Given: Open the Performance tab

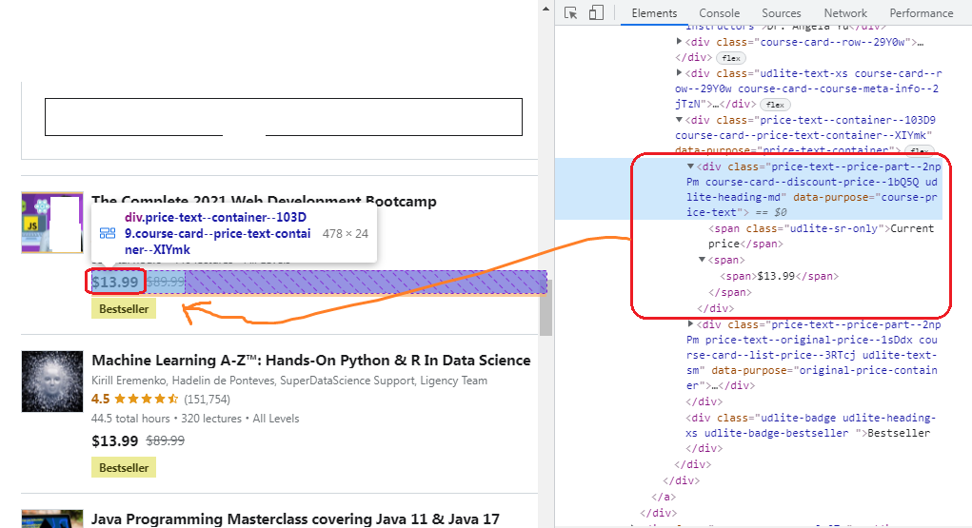Looking at the screenshot, I should click(922, 13).
